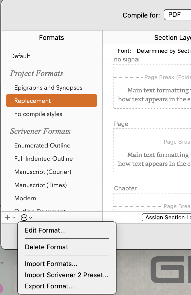Open the ellipsis format options icon
The image size is (191, 295).
pyautogui.click(x=24, y=217)
